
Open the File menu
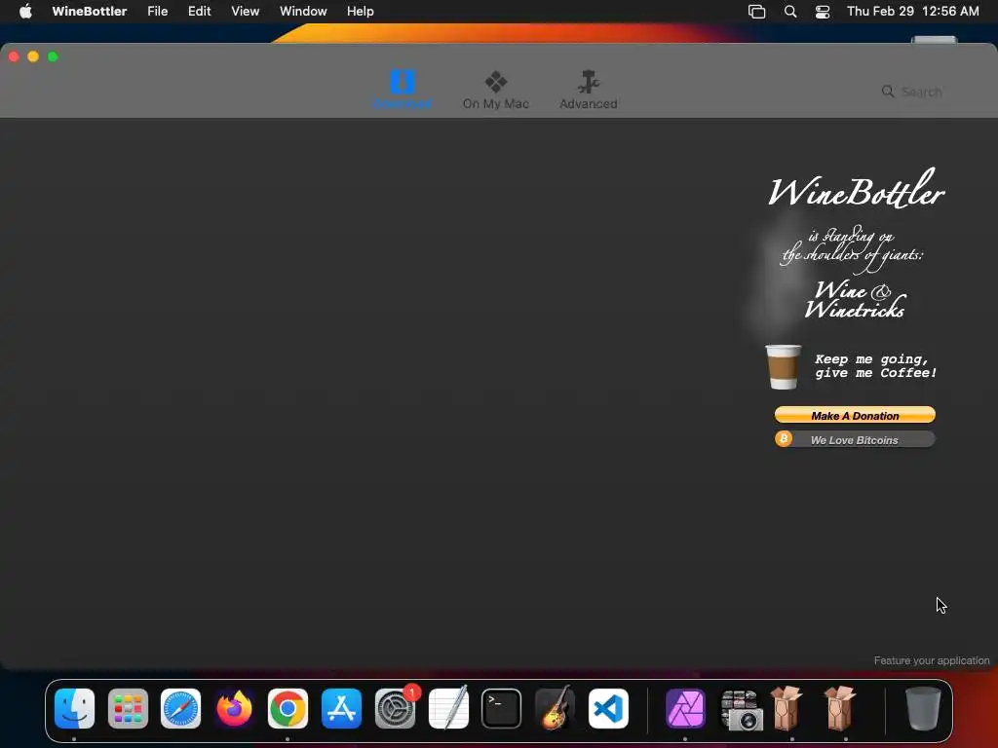(157, 11)
